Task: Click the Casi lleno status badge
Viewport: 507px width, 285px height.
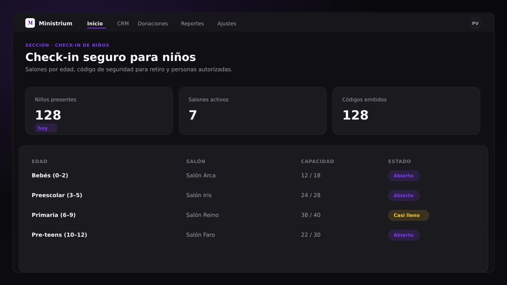Action: pos(409,215)
